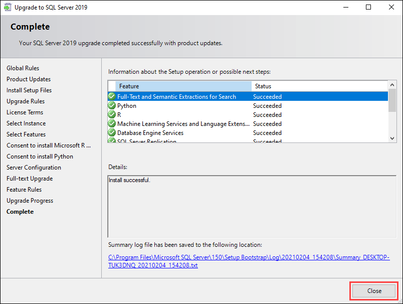Click the success icon beside SQL Server Replication
This screenshot has height=304, width=403.
click(x=111, y=141)
